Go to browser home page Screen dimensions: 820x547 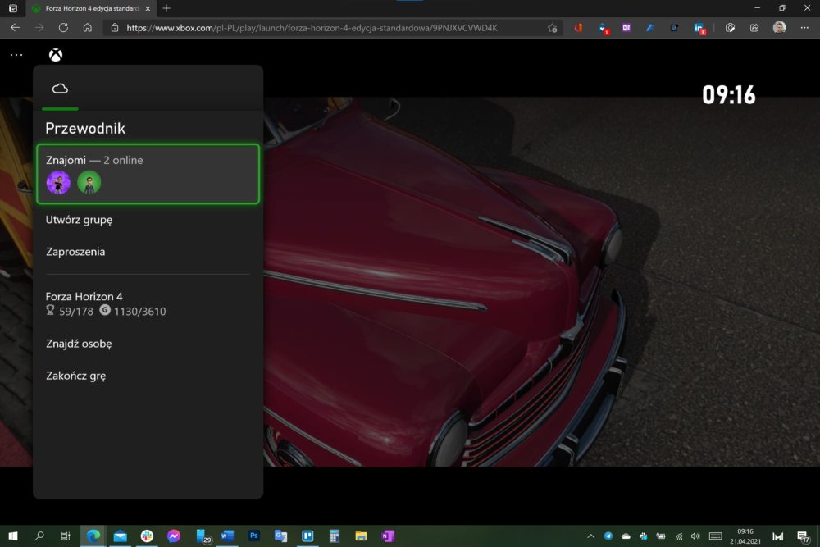(88, 28)
